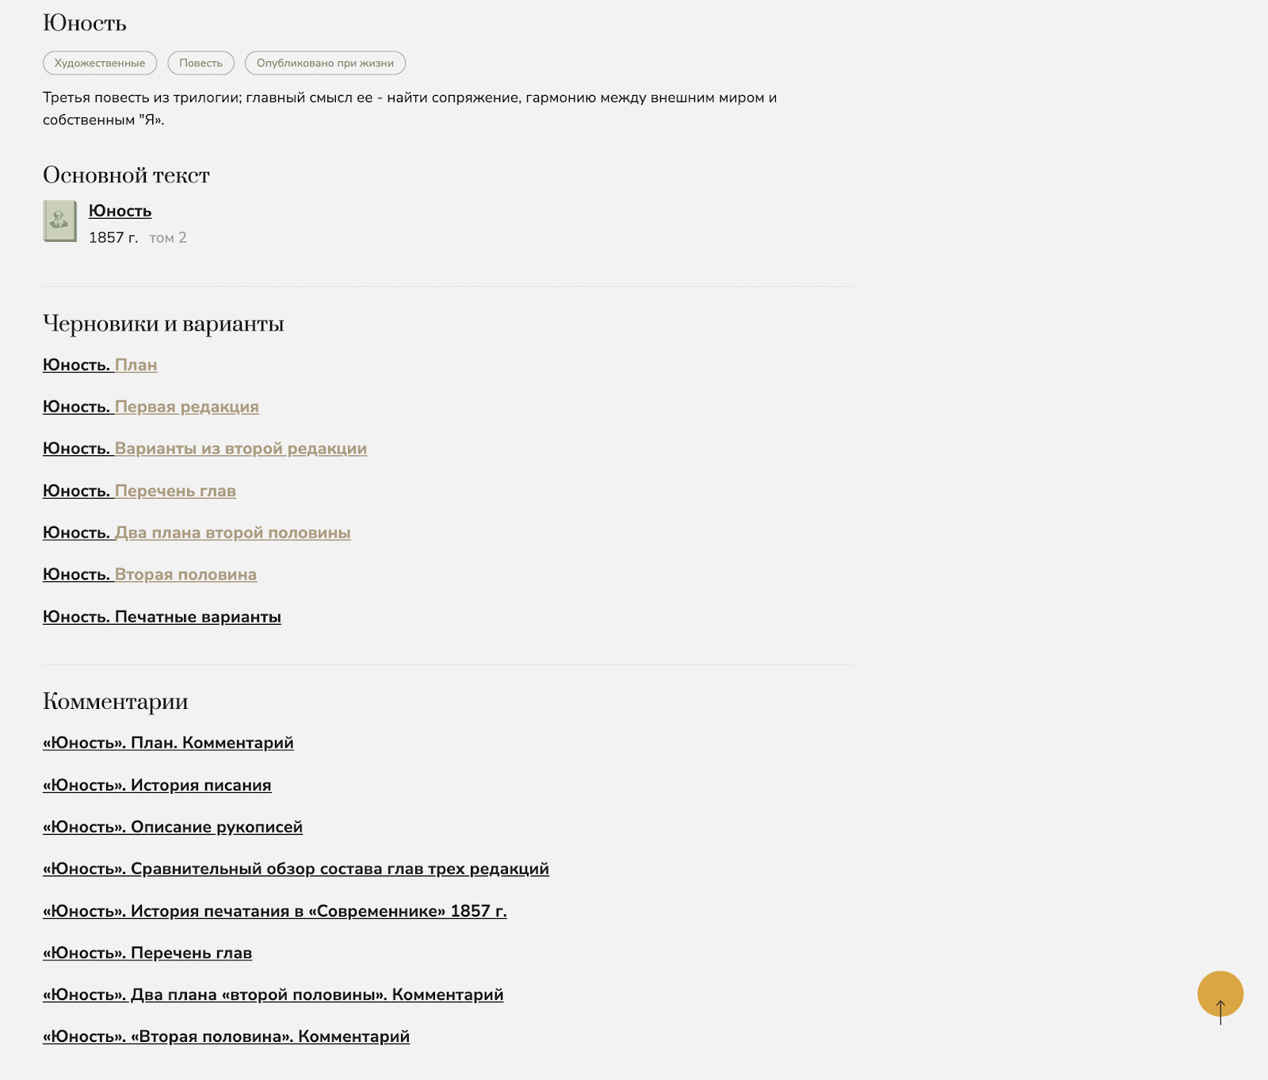Open Юность. Вторая половина draft
Screen dimensions: 1268x1080
[150, 575]
